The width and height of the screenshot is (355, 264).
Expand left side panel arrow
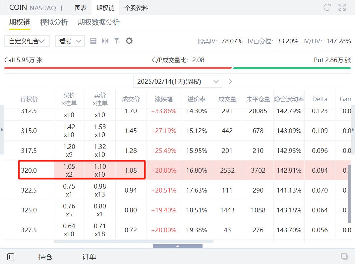click(2, 130)
